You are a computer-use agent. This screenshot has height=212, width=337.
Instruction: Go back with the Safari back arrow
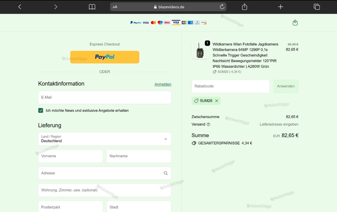[x=20, y=7]
